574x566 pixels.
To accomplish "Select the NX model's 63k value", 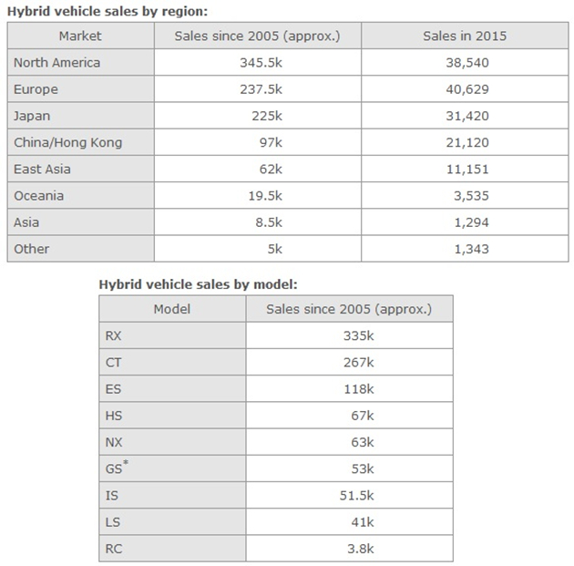I will click(359, 442).
